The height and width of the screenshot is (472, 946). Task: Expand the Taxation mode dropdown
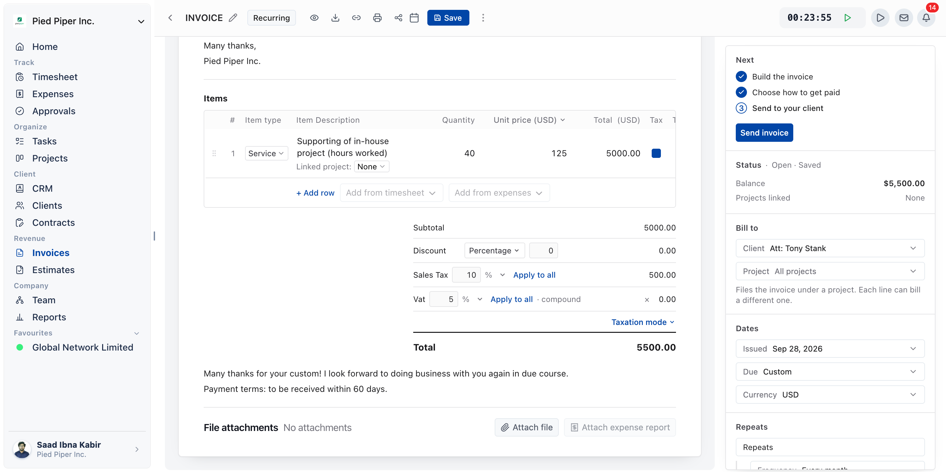point(643,322)
